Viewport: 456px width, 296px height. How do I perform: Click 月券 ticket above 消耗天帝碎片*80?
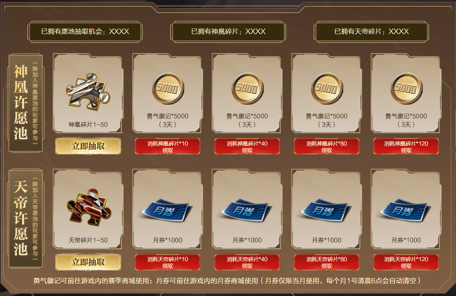pos(326,210)
